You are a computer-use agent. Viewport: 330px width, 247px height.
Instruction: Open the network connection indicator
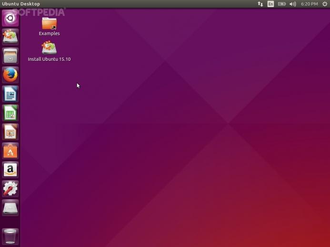[260, 4]
